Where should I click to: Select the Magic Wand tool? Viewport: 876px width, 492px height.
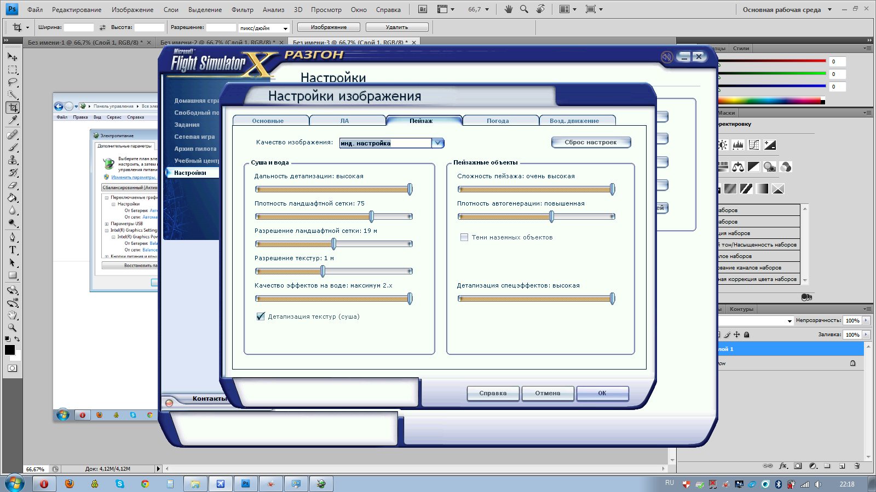coord(12,95)
